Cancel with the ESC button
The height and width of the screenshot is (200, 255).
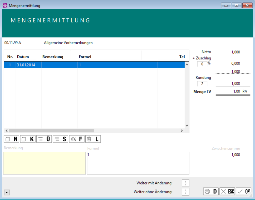(x=227, y=191)
